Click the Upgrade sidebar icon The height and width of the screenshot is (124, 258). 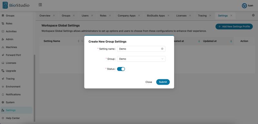click(3, 71)
